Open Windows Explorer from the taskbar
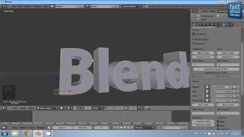The image size is (244, 137). tap(15, 134)
